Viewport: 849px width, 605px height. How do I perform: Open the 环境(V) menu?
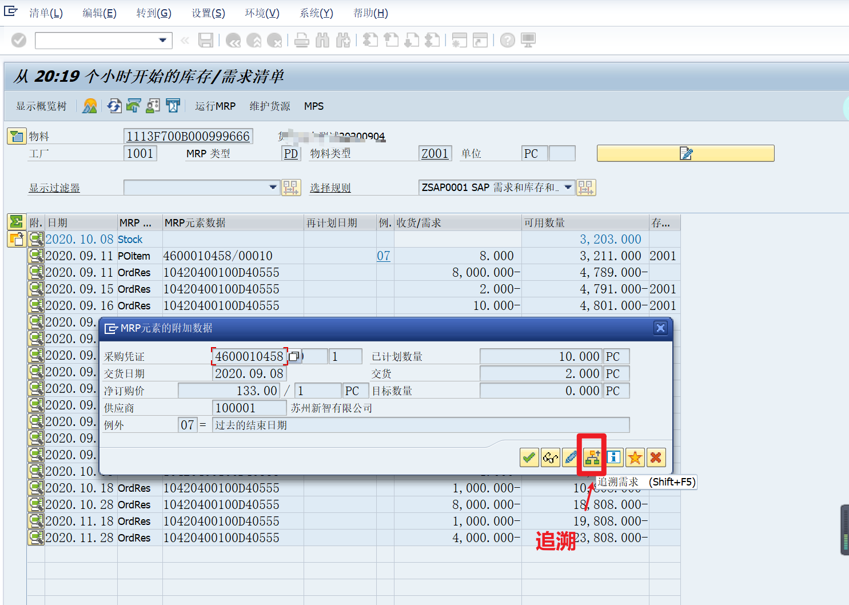(x=262, y=13)
